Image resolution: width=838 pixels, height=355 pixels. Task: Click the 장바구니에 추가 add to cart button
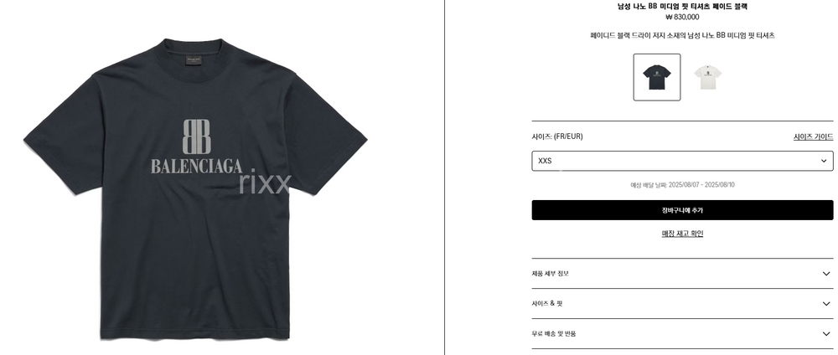click(x=682, y=210)
